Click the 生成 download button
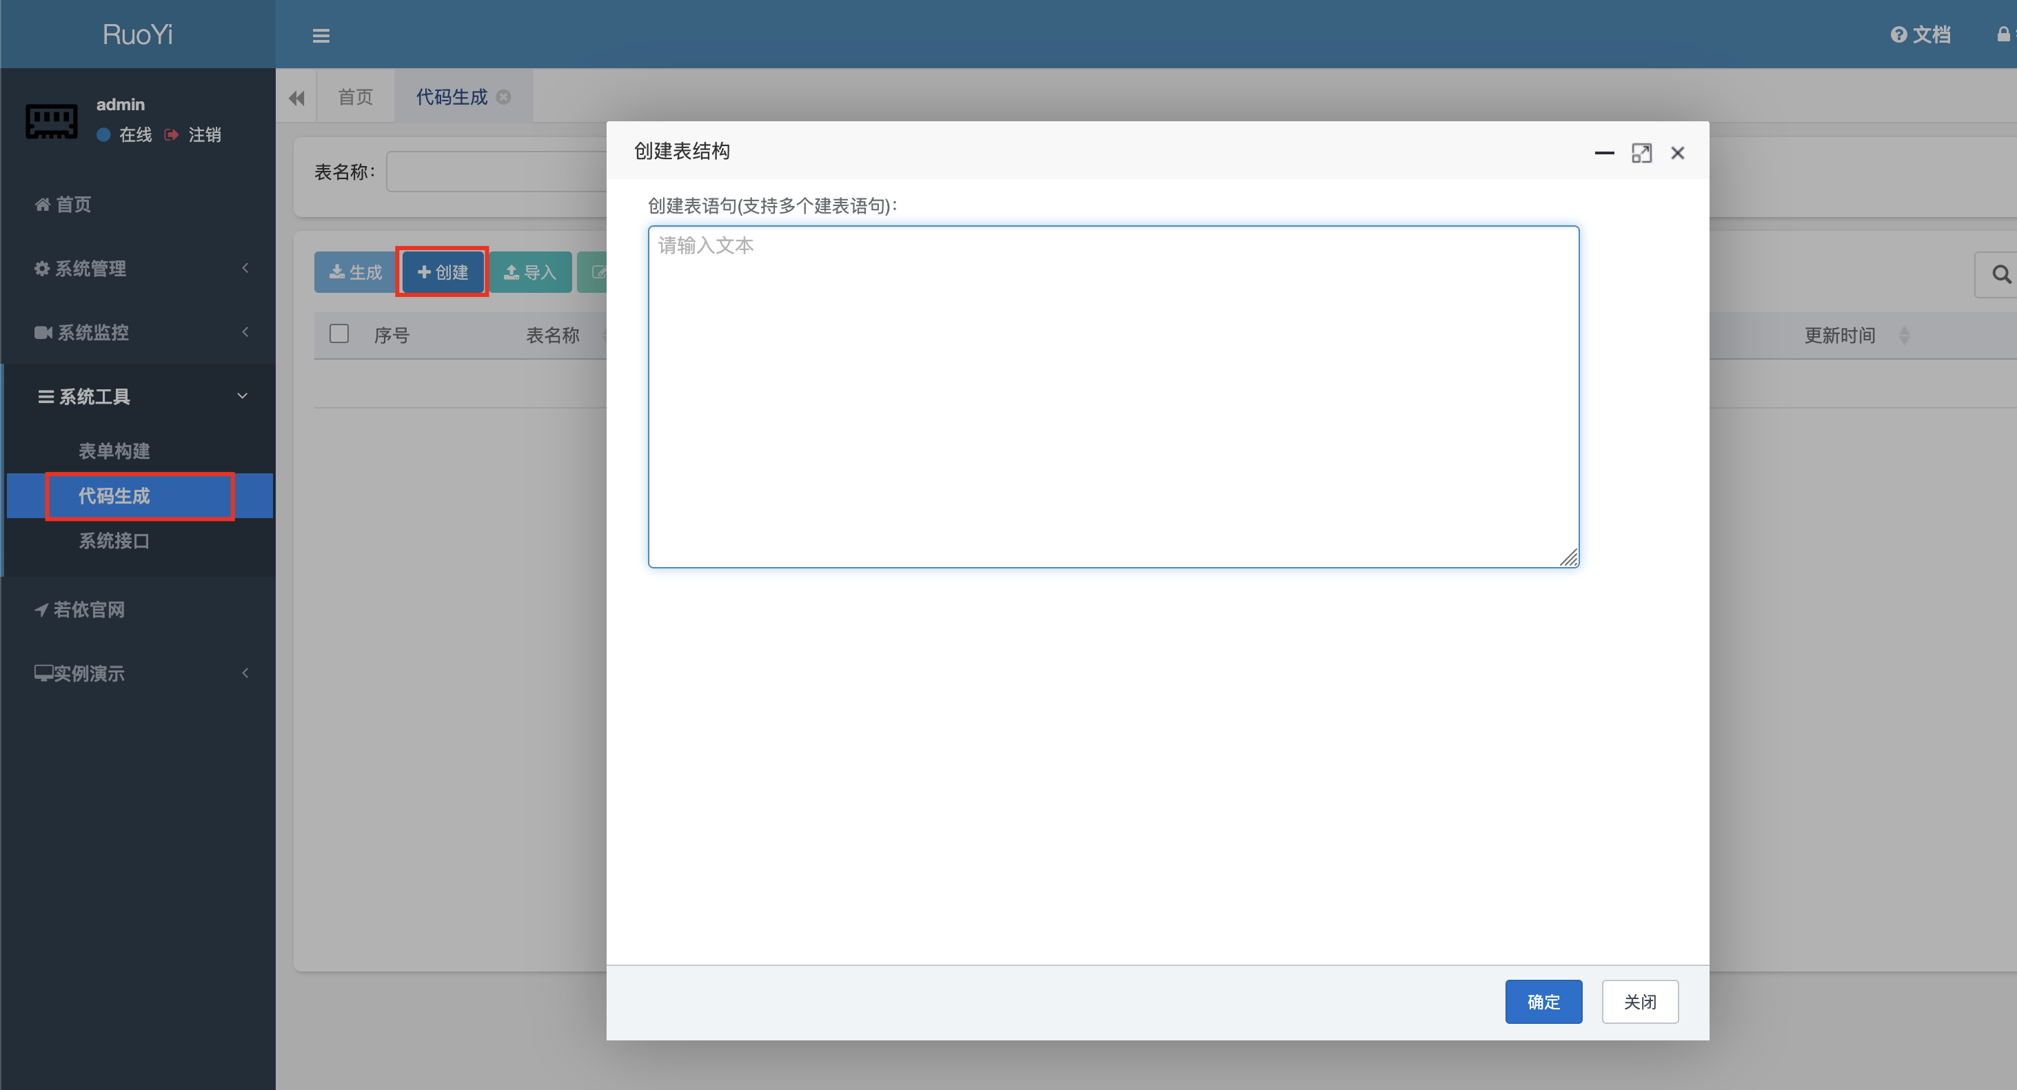 pyautogui.click(x=356, y=272)
